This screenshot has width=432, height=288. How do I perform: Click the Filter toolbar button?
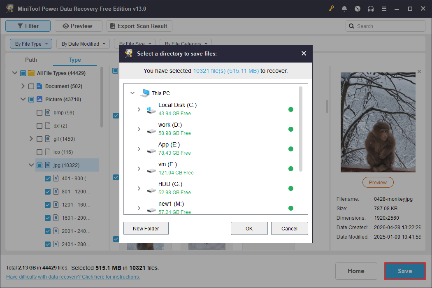(x=28, y=26)
